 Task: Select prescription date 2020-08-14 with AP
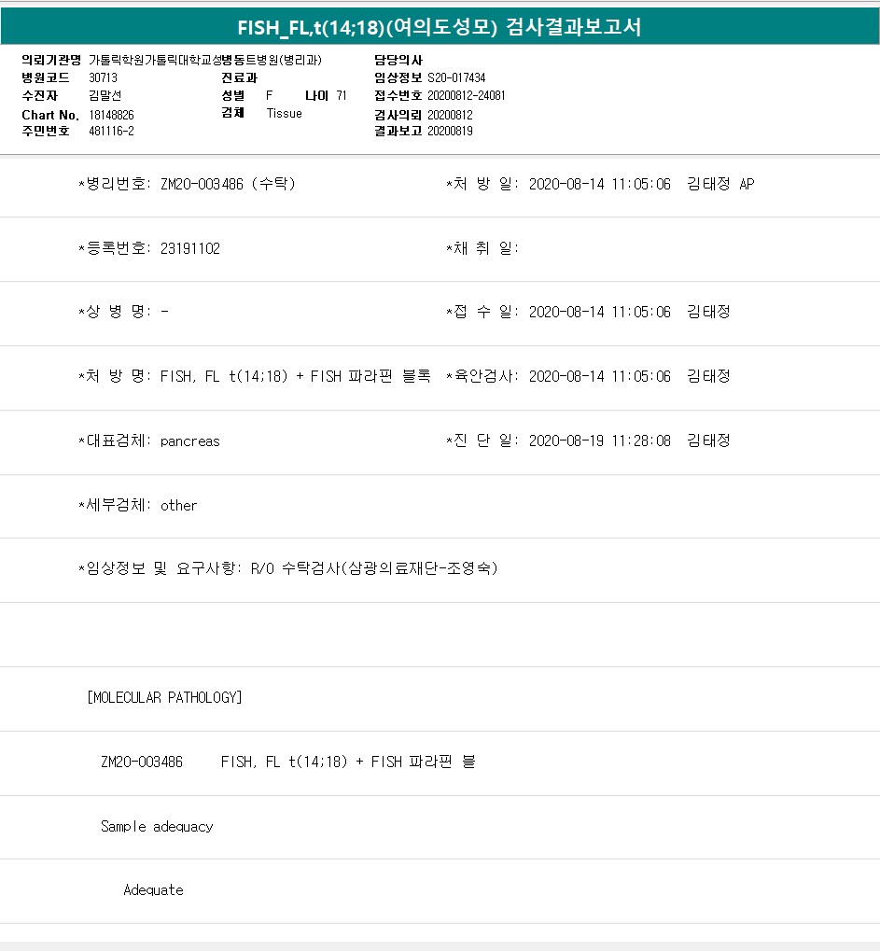pos(641,184)
